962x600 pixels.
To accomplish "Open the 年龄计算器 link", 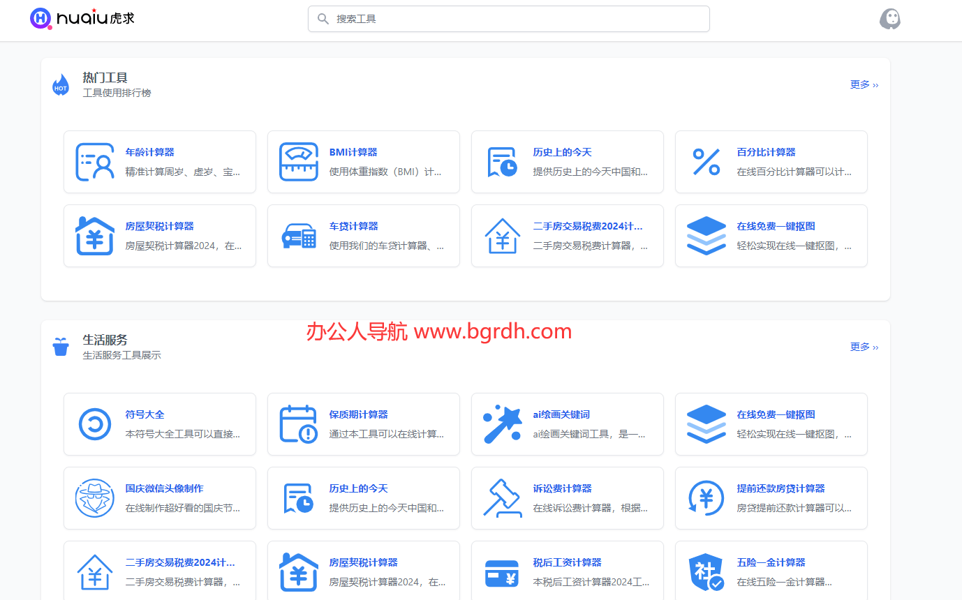I will [x=149, y=152].
